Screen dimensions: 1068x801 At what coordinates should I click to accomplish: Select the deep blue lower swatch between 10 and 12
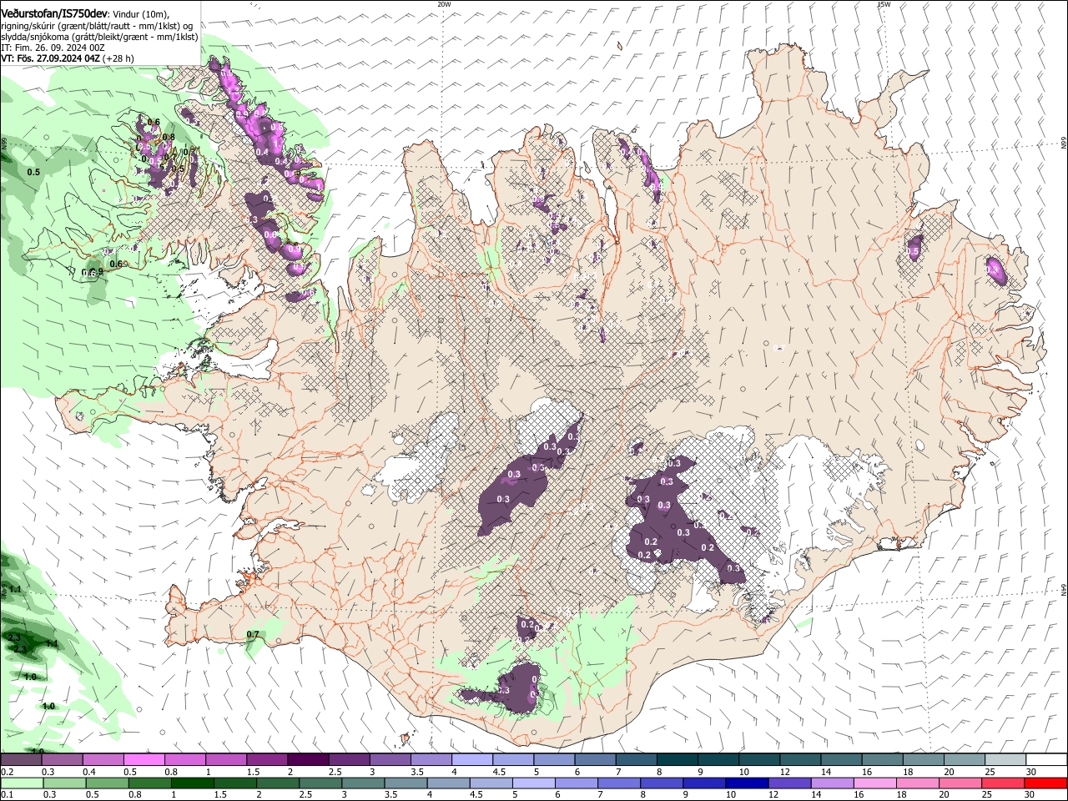coord(748,783)
